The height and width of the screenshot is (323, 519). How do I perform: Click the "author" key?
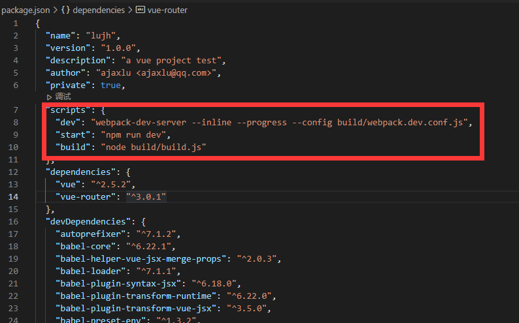(65, 73)
